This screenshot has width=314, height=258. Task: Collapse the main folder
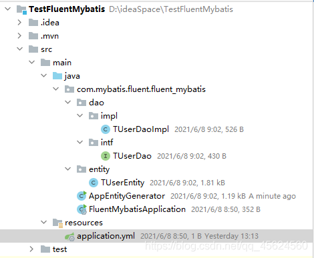tap(32, 62)
